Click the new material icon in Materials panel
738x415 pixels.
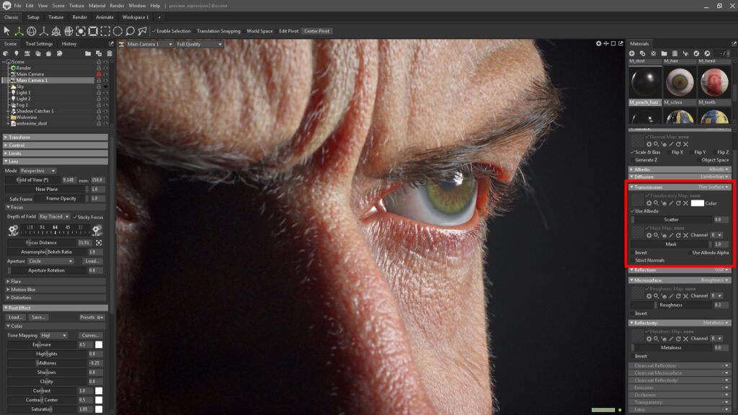632,53
